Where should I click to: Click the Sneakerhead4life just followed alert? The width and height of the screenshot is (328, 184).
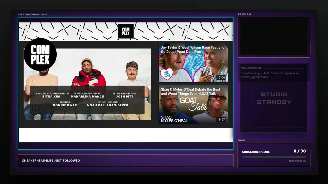[126, 160]
